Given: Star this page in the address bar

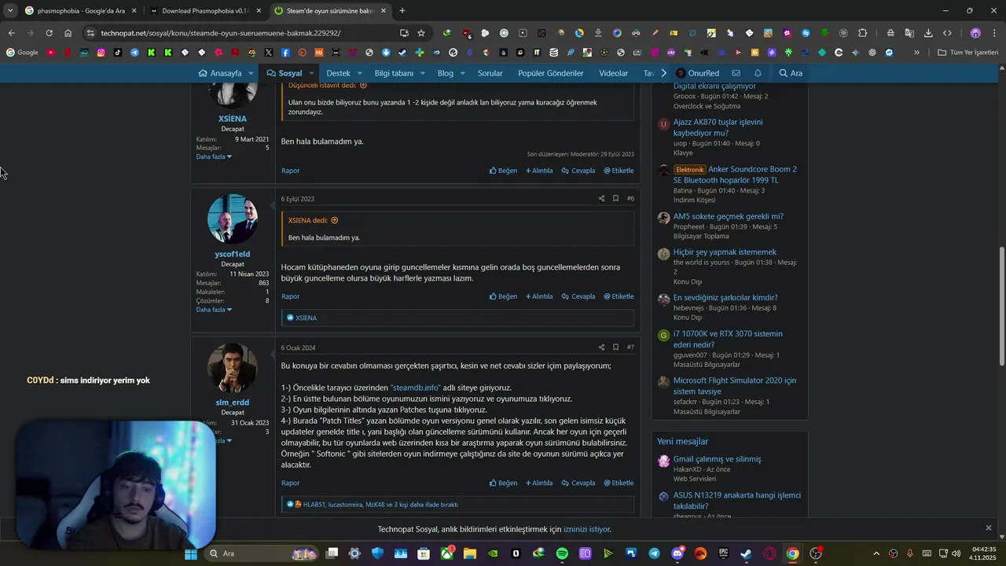Looking at the screenshot, I should click(421, 33).
